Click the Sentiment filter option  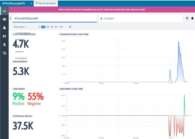[19, 52]
